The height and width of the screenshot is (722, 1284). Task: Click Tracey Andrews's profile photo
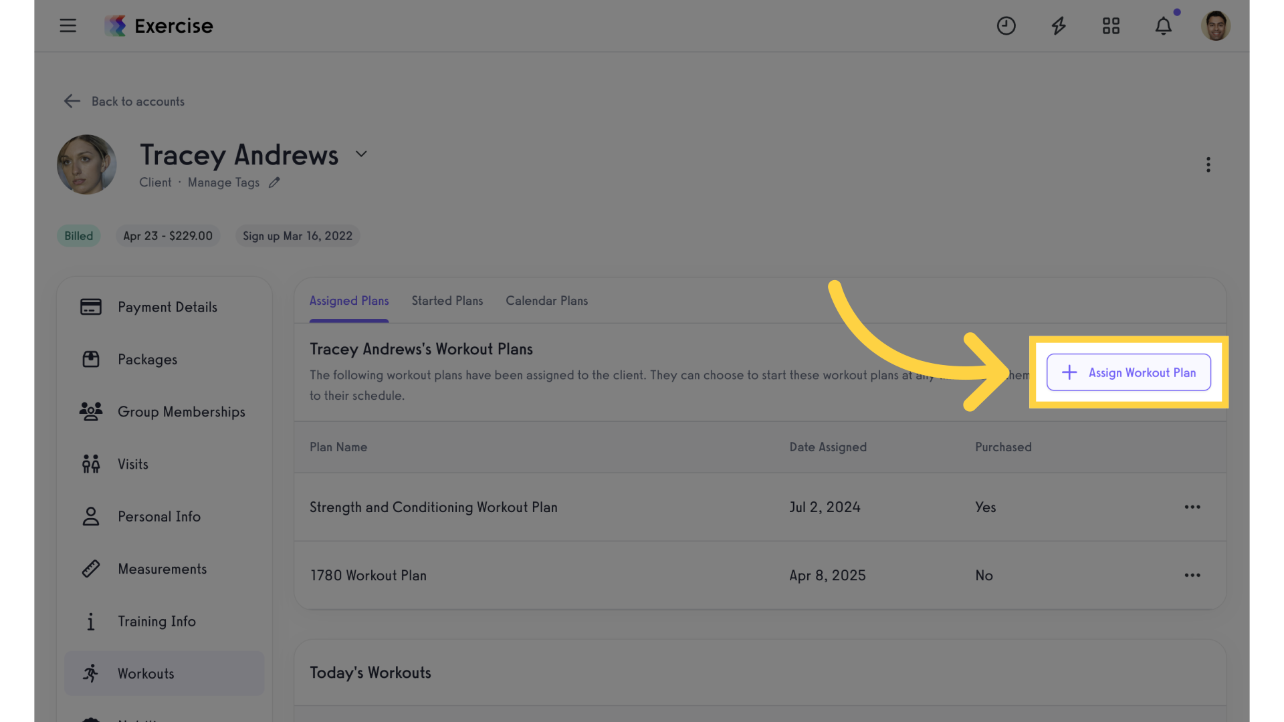[x=87, y=164]
